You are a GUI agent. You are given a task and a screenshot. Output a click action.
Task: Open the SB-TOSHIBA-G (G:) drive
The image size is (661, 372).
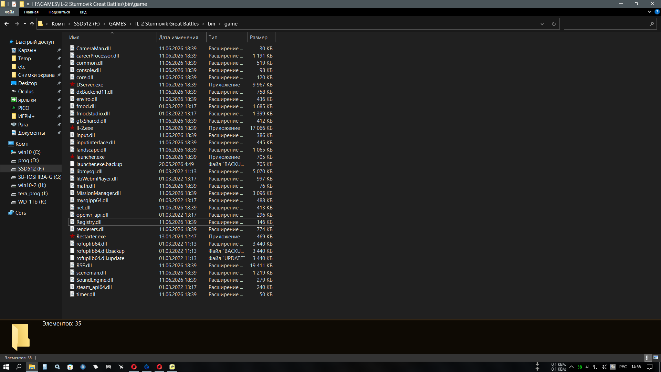tap(40, 177)
